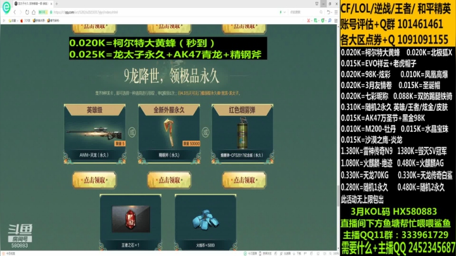Viewport: 456px width, 256px height.
Task: Select the 火线币×5000 reward card
Action: [205, 222]
